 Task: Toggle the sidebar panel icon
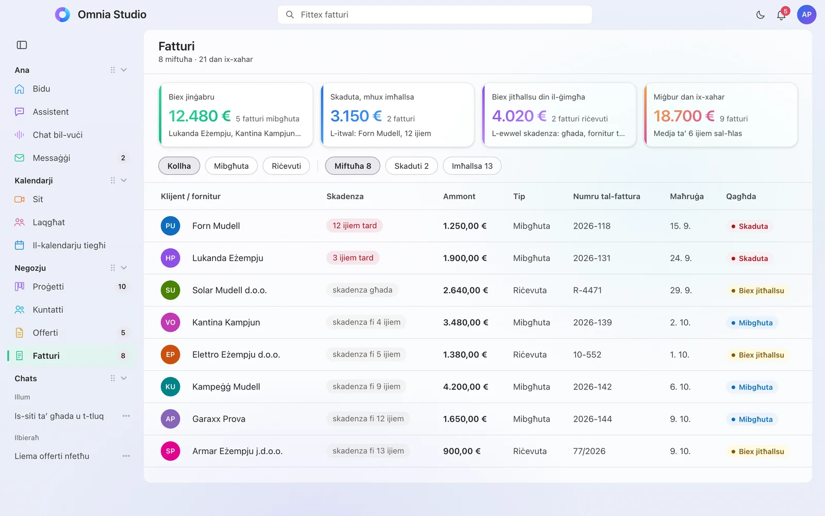click(22, 45)
